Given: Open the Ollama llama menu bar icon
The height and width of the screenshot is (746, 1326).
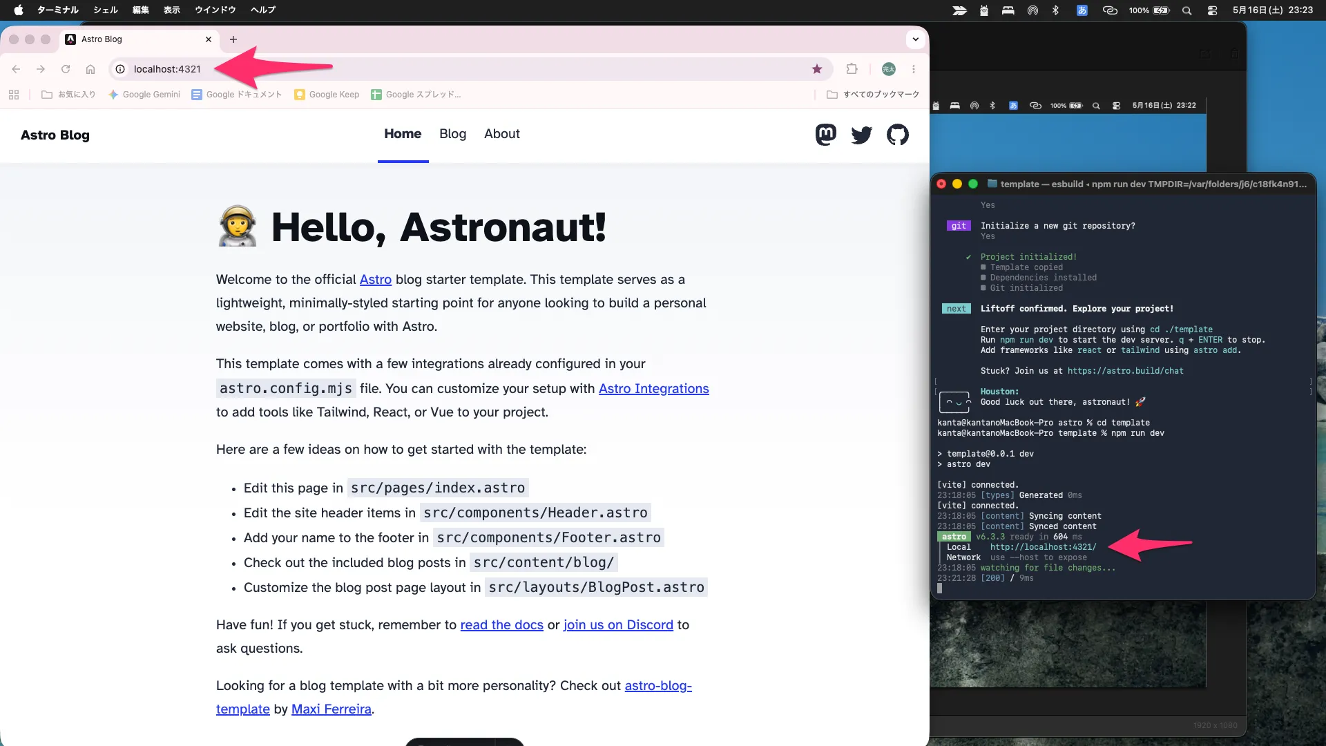Looking at the screenshot, I should pos(984,10).
